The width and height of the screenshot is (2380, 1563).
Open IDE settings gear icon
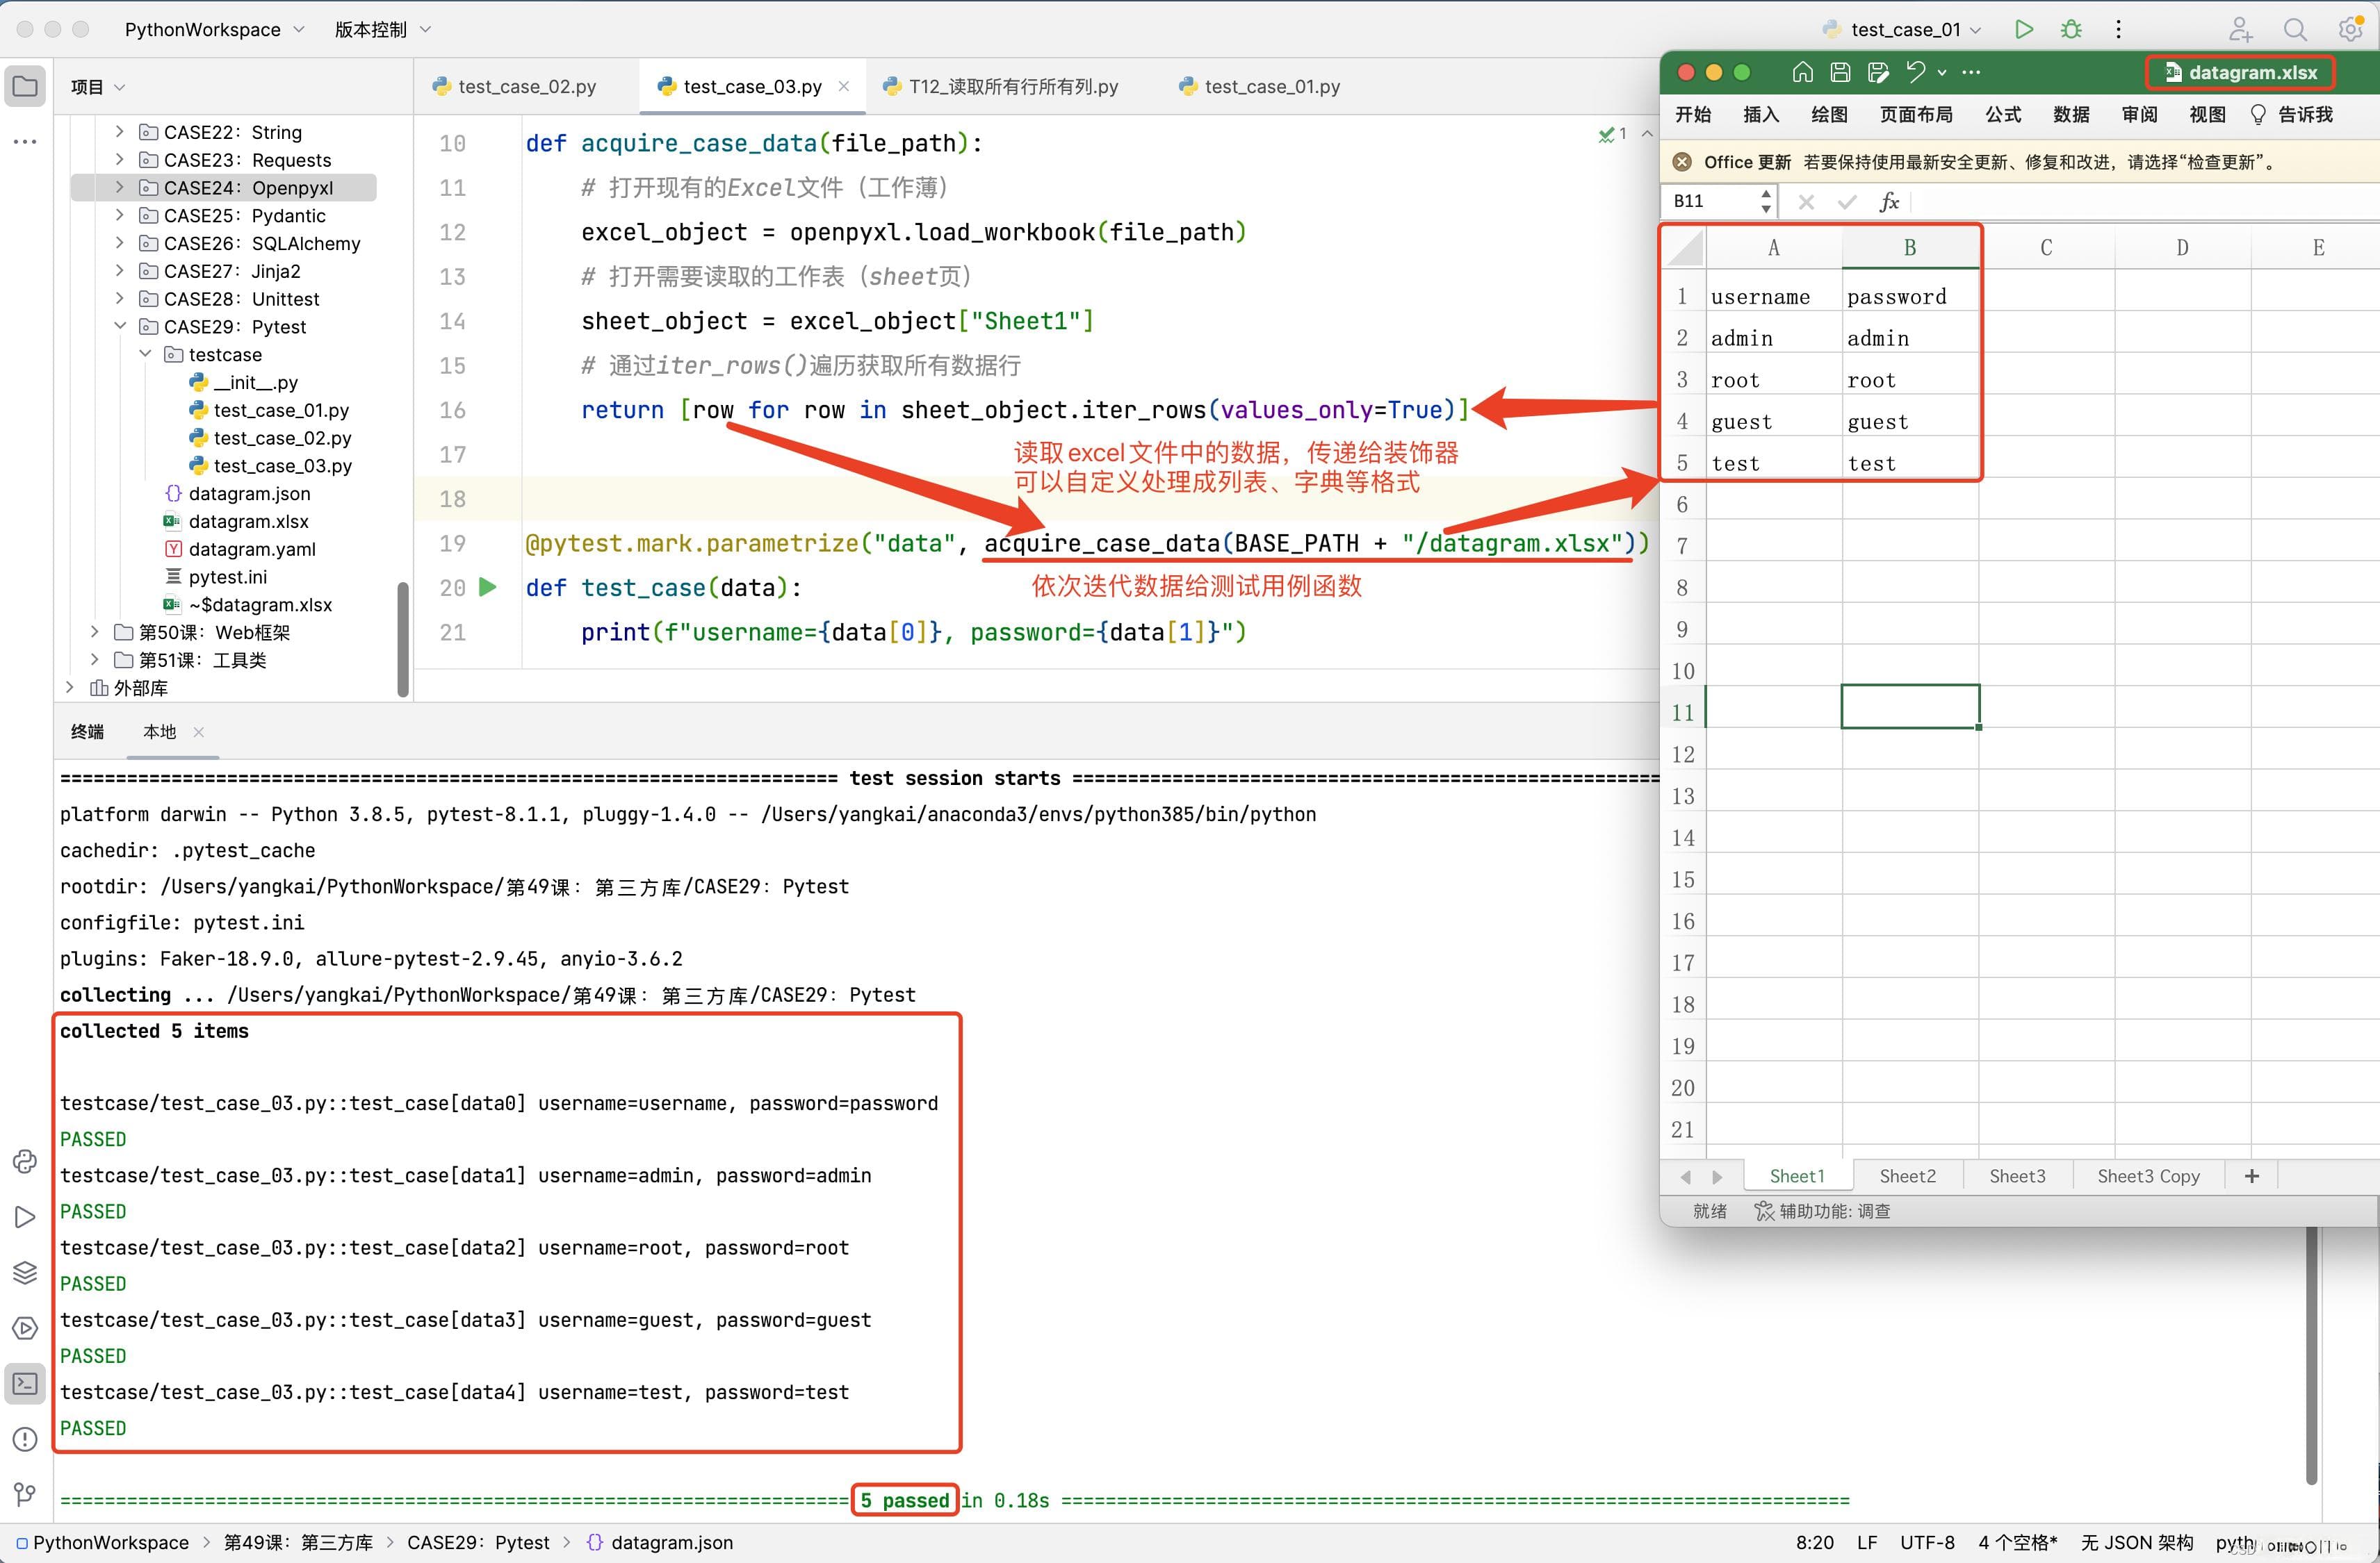click(2351, 29)
